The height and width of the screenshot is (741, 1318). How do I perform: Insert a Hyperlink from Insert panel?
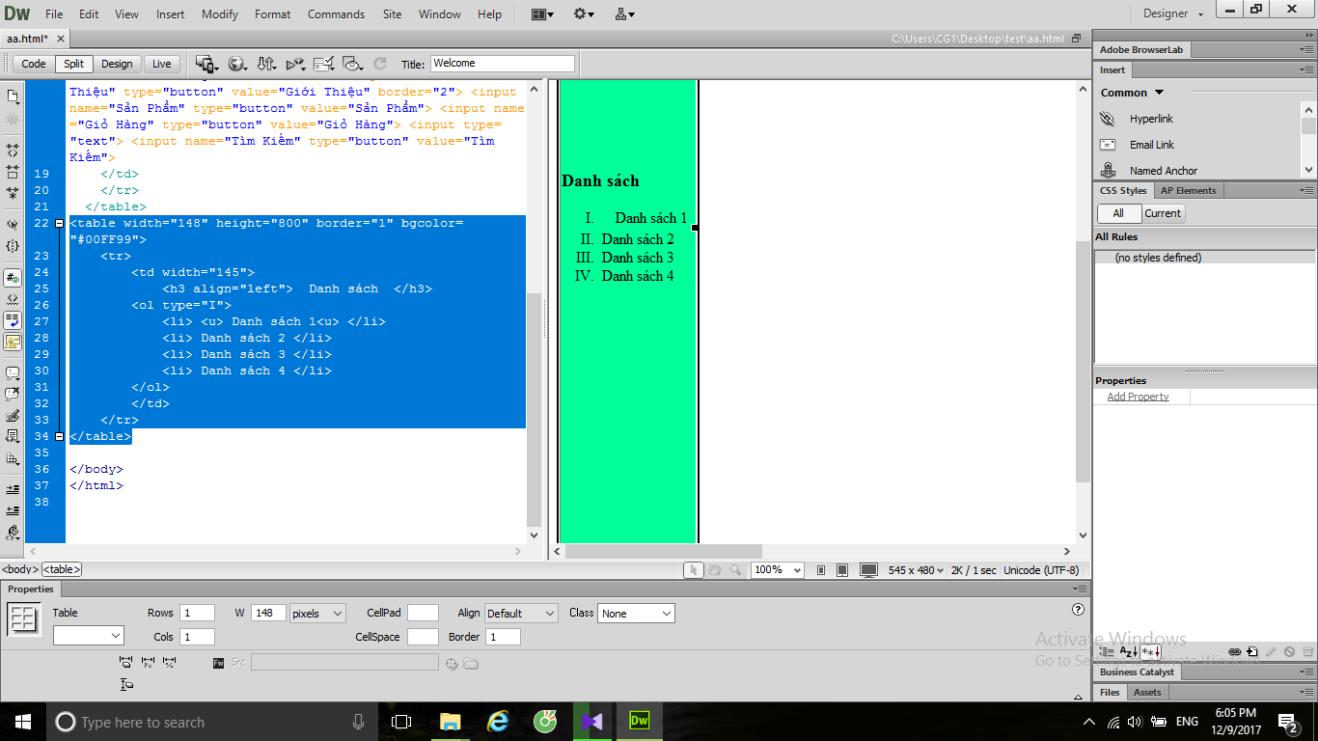coord(1151,119)
